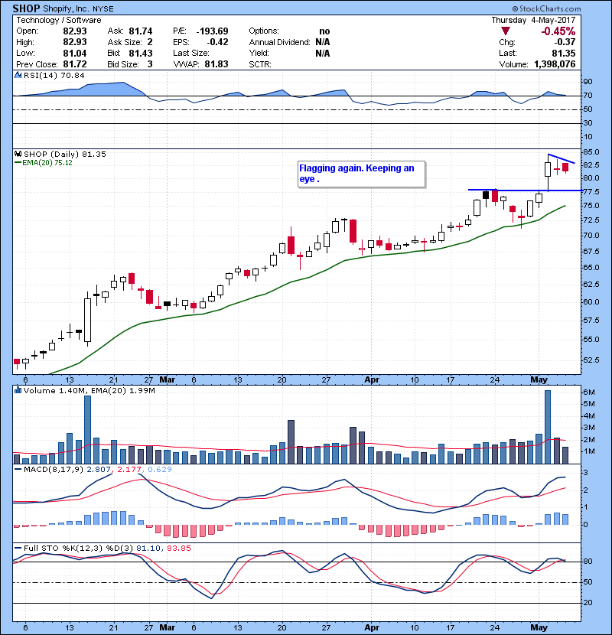Screen dimensions: 612x635
Task: Click the Last Size label
Action: (x=191, y=53)
